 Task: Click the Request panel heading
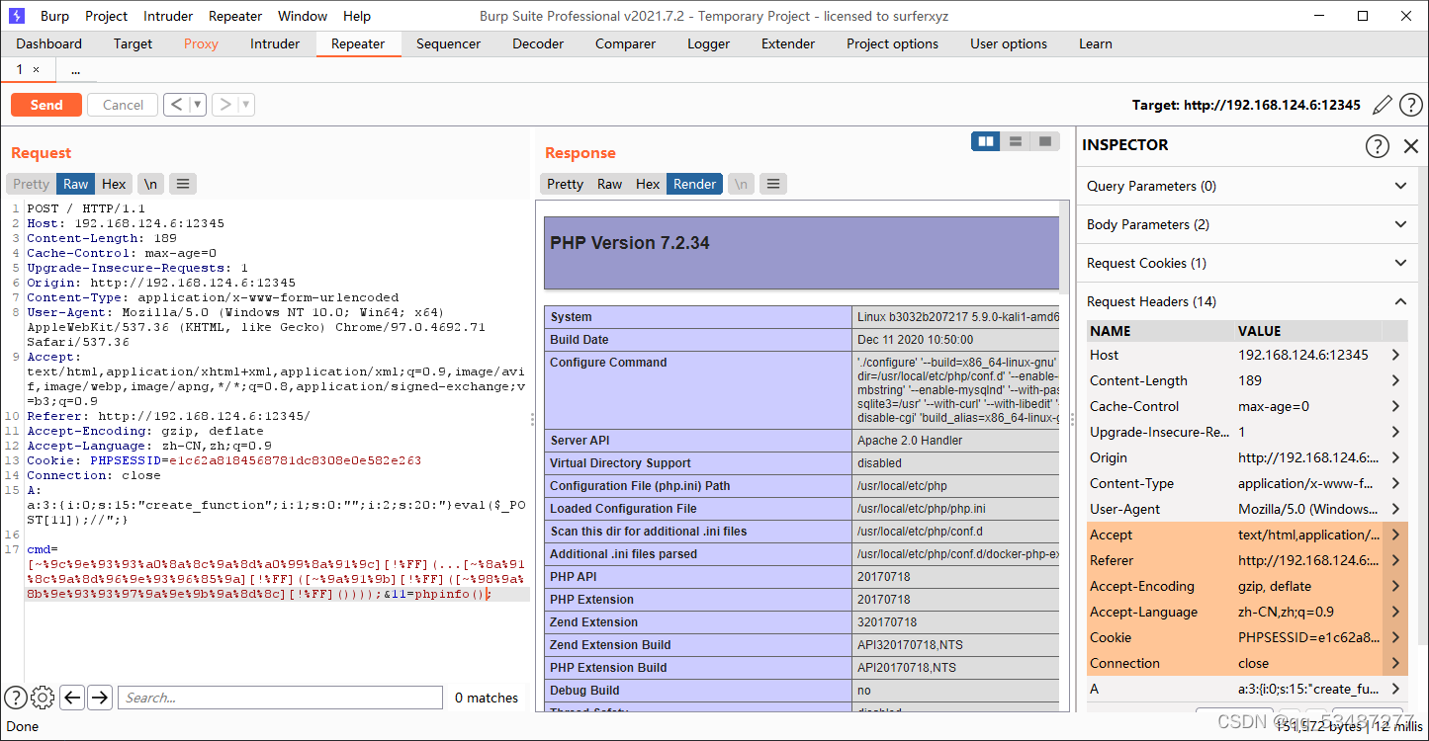tap(42, 153)
